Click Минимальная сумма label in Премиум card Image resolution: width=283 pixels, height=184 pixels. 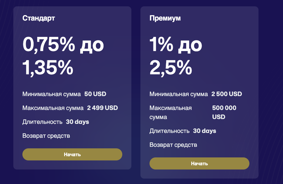(x=179, y=94)
